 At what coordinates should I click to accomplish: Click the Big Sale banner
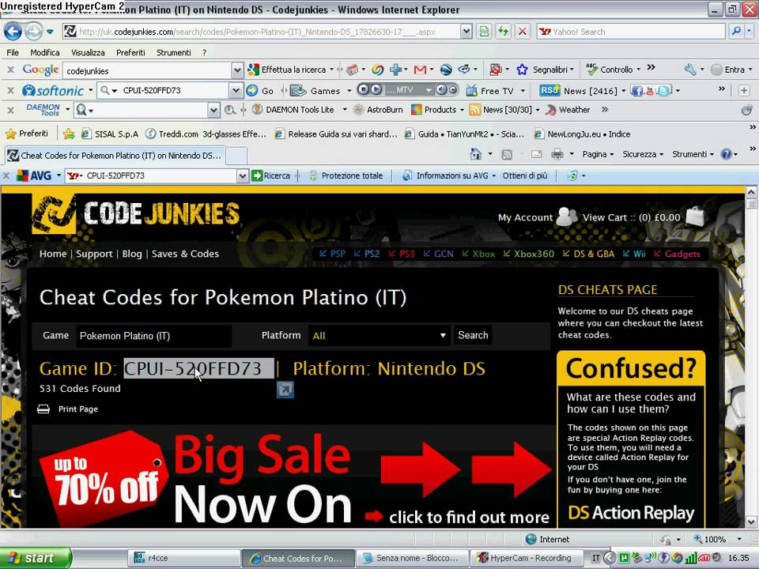[294, 477]
